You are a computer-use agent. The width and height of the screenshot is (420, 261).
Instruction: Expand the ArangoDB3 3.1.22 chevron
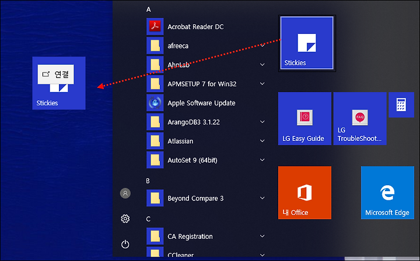point(262,122)
